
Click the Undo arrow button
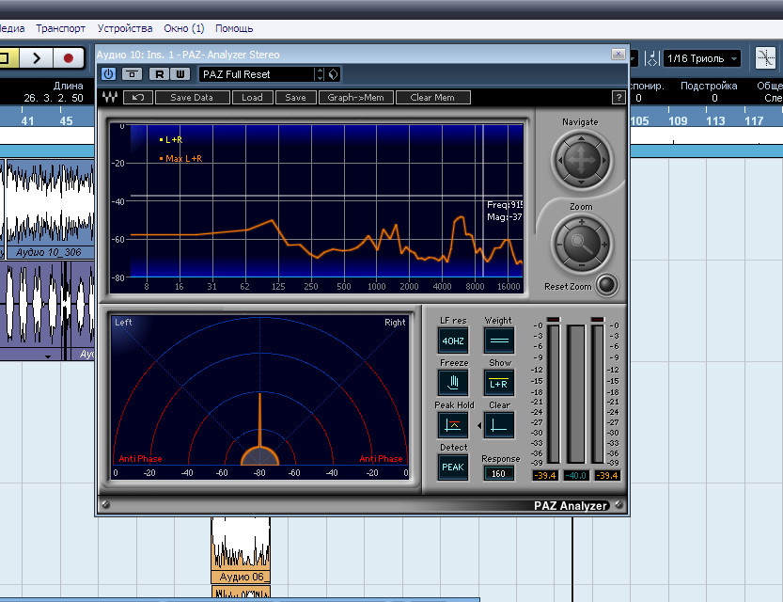[x=138, y=98]
